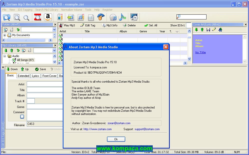Expand the My Documents tree node

coord(4,35)
